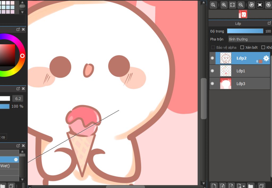The image size is (272, 188).
Task: Click the color palette swatch grid
Action: (7, 7)
